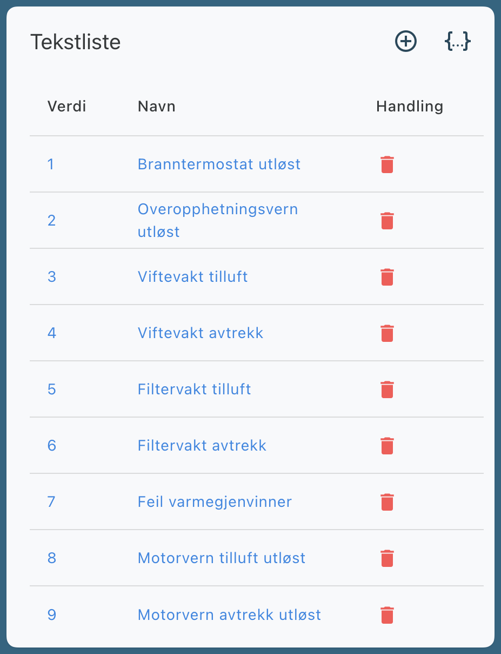Screen dimensions: 501x654
Task: Trash the Motorvern tilluft utløst row
Action: [387, 558]
